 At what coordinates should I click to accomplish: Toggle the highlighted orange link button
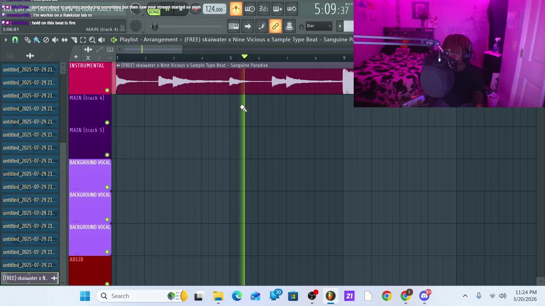pyautogui.click(x=275, y=26)
